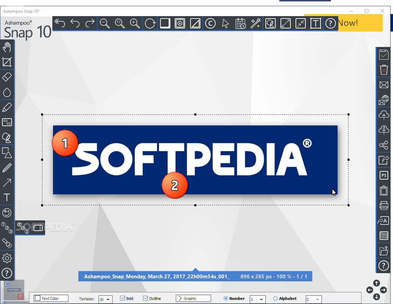This screenshot has width=393, height=304.
Task: Click the left navigation arrow
Action: (370, 290)
